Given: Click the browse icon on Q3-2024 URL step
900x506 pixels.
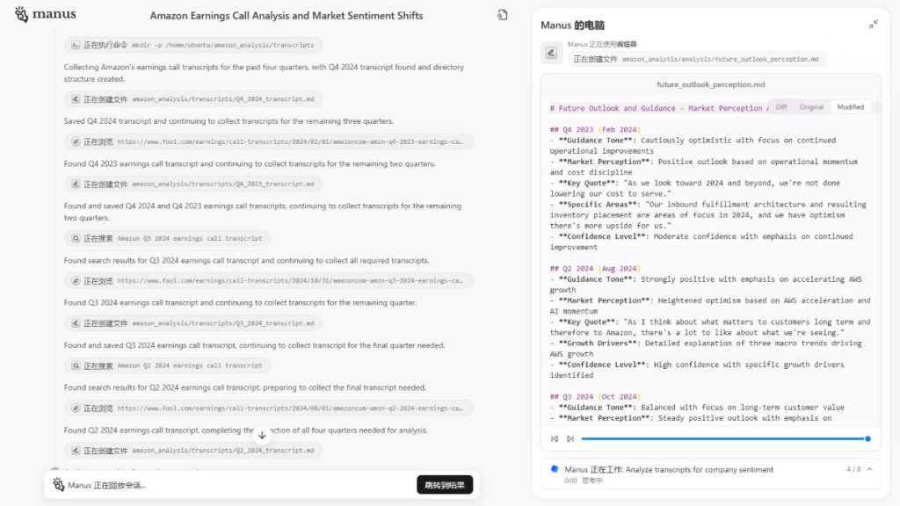Looking at the screenshot, I should point(76,280).
